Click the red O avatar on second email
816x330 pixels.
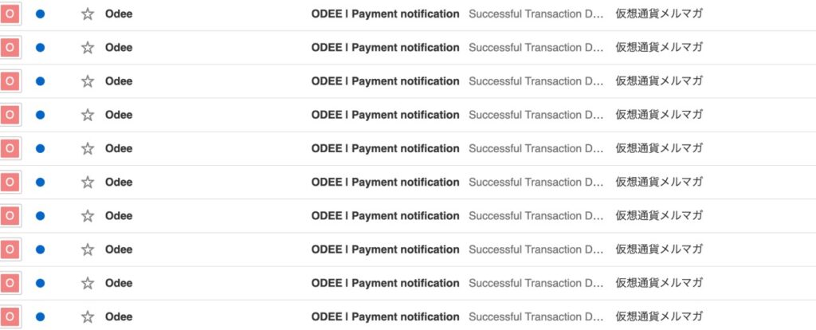[10, 48]
